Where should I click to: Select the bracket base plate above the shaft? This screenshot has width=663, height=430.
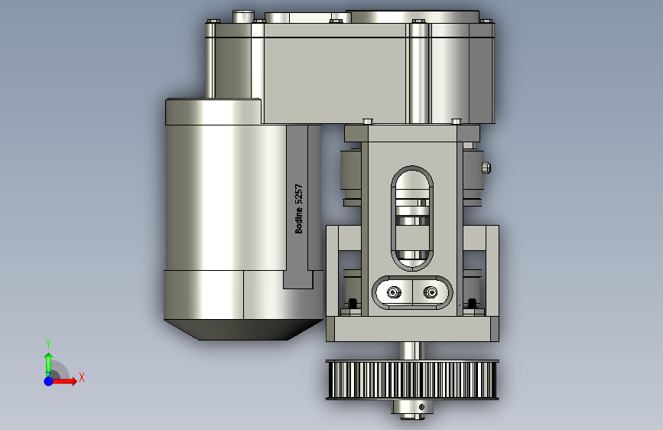pos(412,329)
